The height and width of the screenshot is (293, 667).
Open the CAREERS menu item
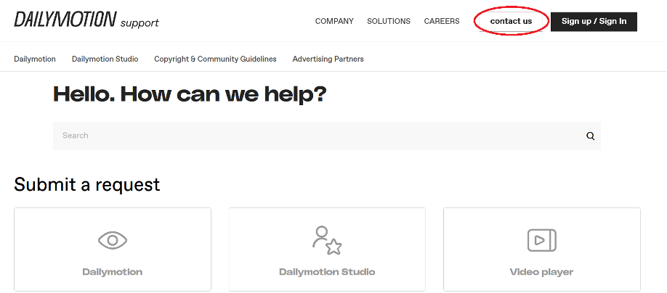[x=442, y=21]
